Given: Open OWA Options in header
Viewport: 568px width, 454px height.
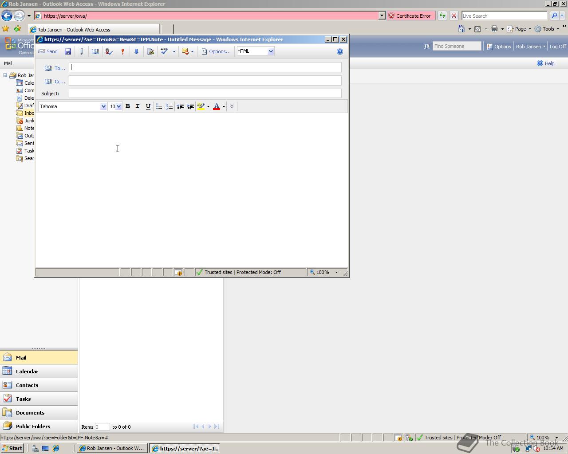Looking at the screenshot, I should pyautogui.click(x=499, y=47).
